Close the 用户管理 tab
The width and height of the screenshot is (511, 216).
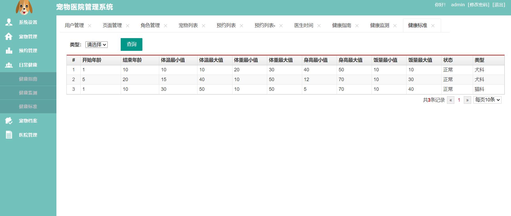tap(90, 26)
